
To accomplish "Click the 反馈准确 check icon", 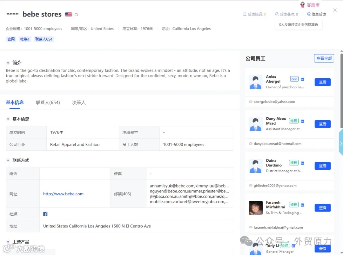I will coord(277,14).
